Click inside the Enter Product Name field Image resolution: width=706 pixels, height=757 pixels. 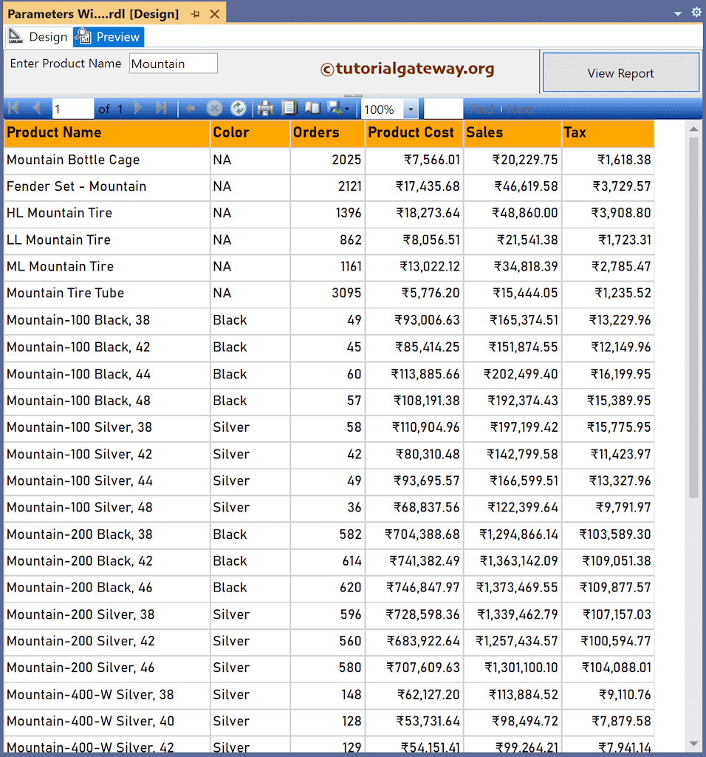click(x=173, y=64)
